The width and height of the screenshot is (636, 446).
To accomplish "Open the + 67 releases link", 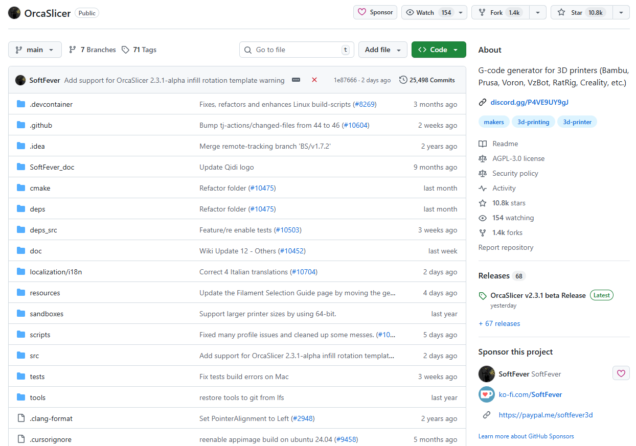I will pos(499,323).
